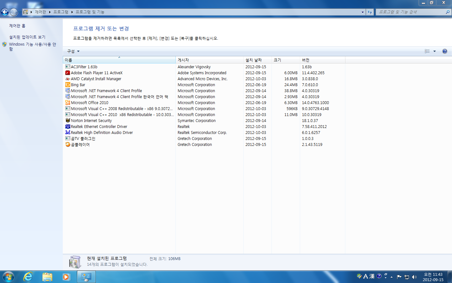Click the blue help question mark icon
Image resolution: width=452 pixels, height=283 pixels.
445,51
